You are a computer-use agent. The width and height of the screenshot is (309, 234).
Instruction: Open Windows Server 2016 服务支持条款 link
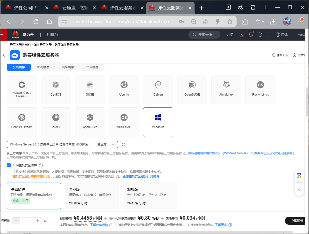tap(259, 153)
